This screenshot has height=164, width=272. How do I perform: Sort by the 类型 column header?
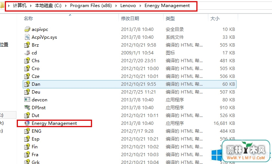tap(170, 18)
